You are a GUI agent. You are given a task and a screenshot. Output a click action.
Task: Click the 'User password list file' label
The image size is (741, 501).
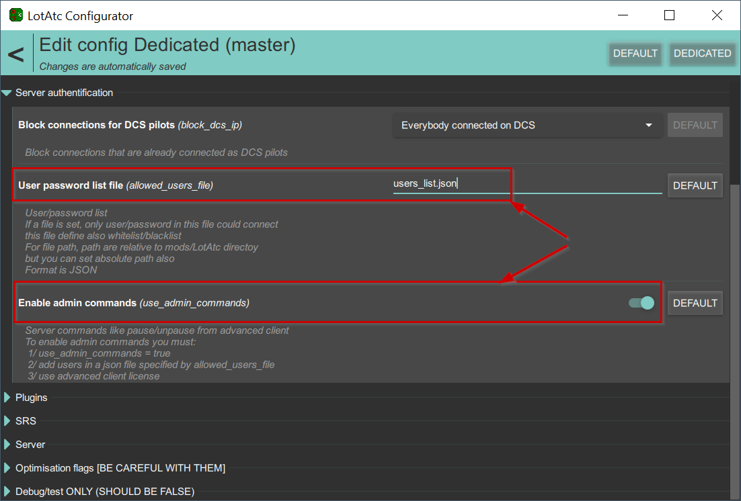(71, 185)
